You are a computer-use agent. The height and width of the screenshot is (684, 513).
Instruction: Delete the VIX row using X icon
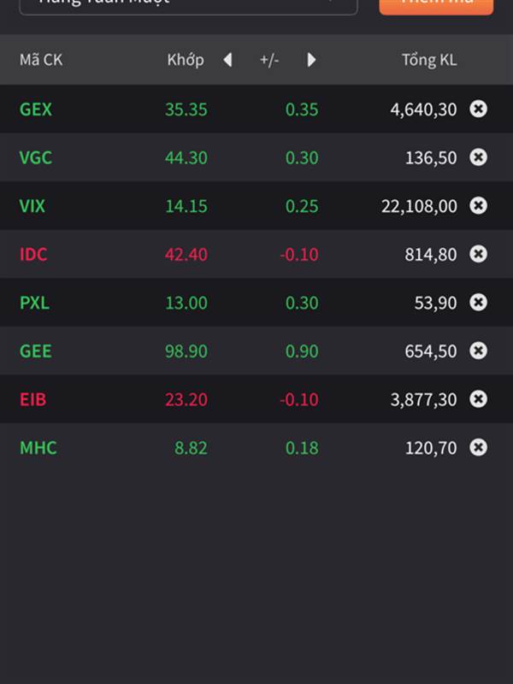(x=478, y=205)
